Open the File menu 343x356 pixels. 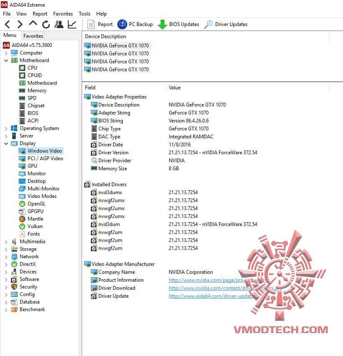click(x=7, y=14)
